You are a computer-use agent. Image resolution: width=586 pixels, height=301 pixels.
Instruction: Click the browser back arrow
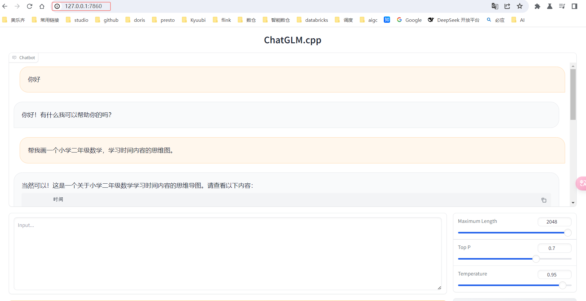5,6
